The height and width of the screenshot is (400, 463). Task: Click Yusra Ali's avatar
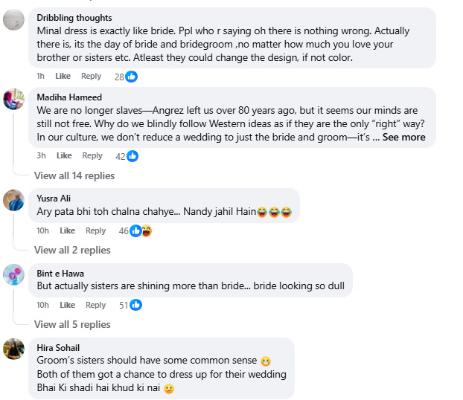click(14, 200)
